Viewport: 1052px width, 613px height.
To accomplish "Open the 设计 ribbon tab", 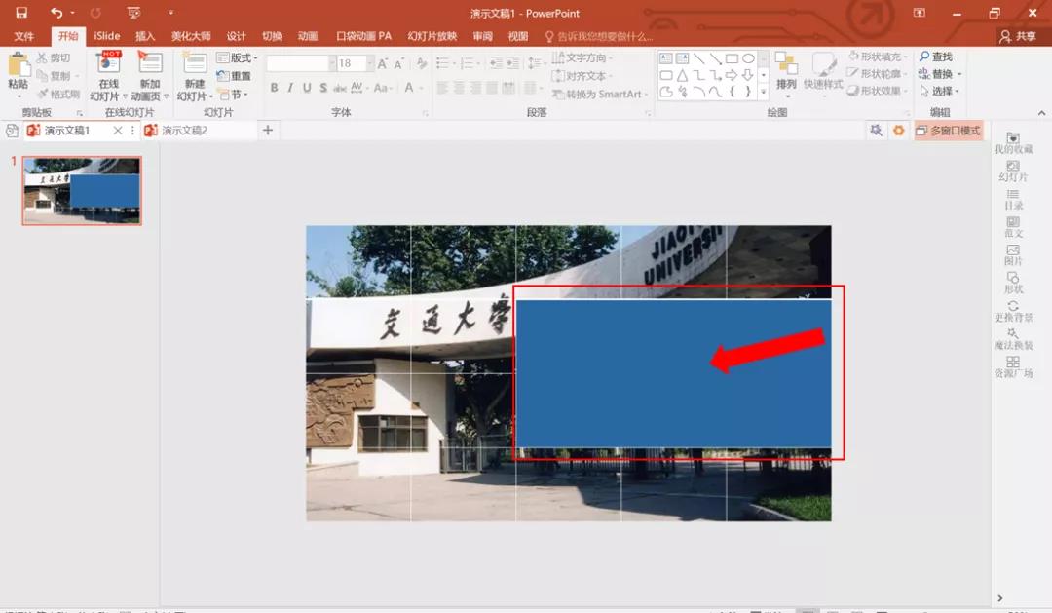I will point(236,36).
